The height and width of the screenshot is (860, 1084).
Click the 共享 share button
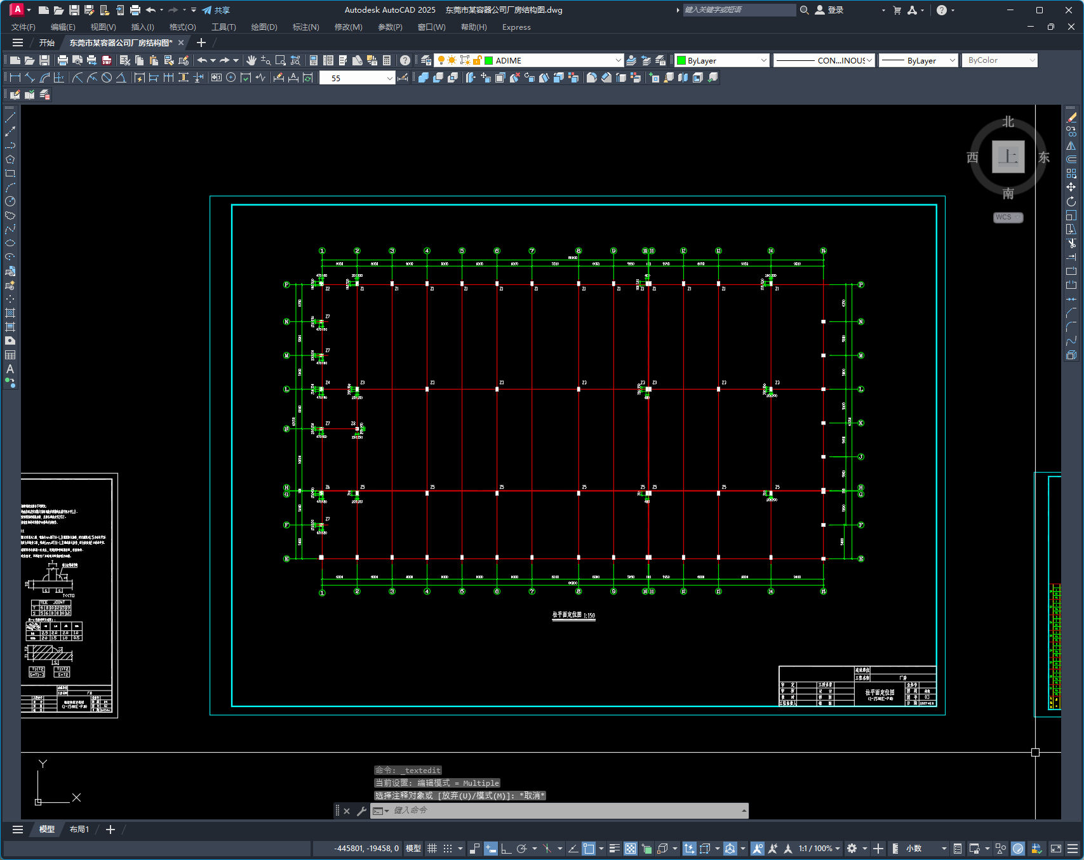coord(216,10)
